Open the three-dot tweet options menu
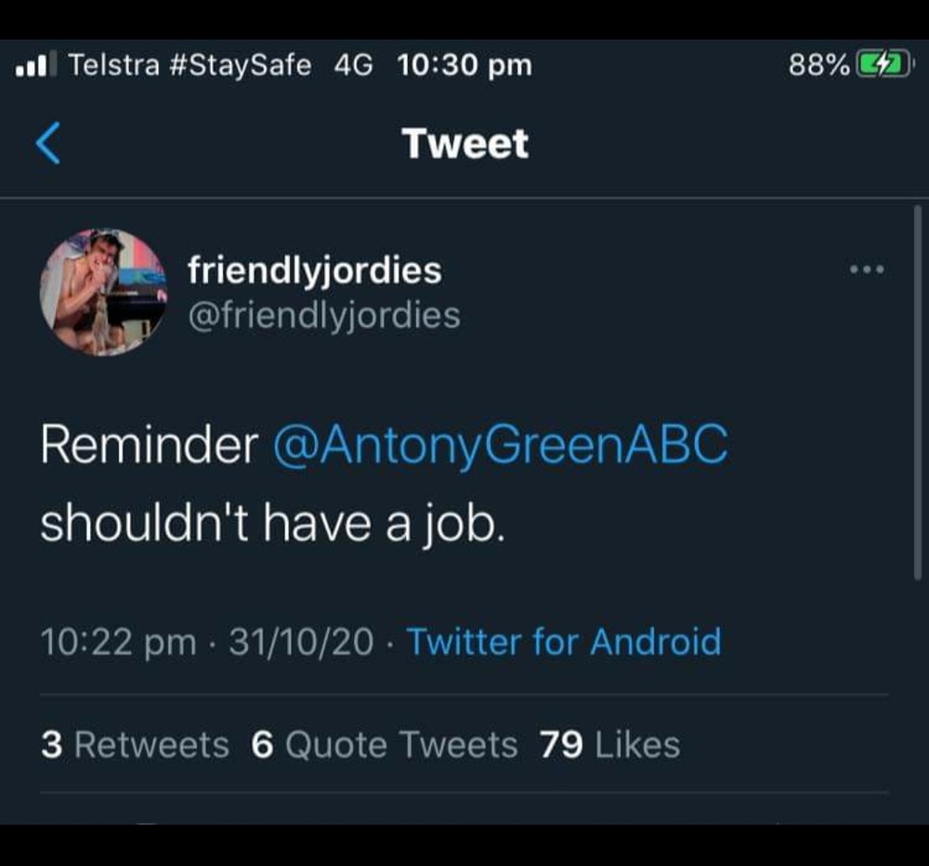Image resolution: width=929 pixels, height=866 pixels. [868, 270]
